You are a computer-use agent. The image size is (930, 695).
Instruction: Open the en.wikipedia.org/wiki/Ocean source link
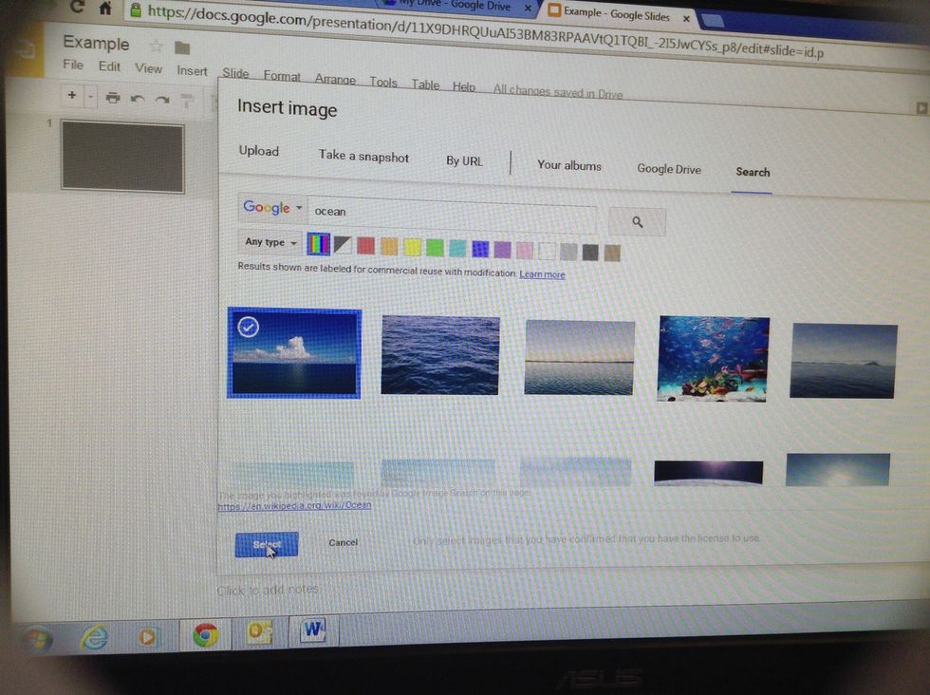pos(295,506)
